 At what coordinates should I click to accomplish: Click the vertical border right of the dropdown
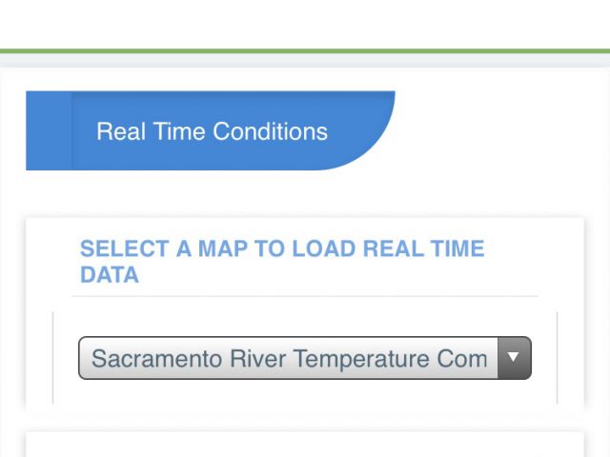pos(557,357)
